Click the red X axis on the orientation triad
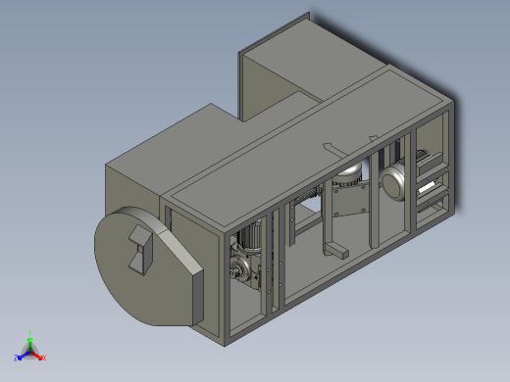This screenshot has width=510, height=382. (39, 357)
